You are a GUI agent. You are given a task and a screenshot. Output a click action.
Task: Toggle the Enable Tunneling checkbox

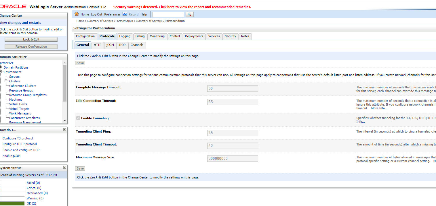(78, 118)
